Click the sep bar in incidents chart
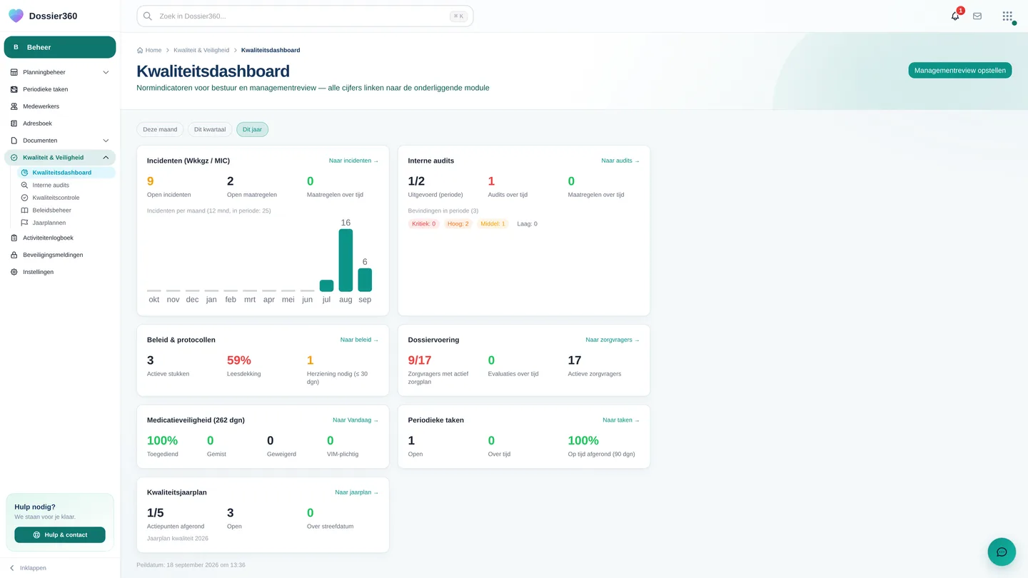1028x578 pixels. 365,280
